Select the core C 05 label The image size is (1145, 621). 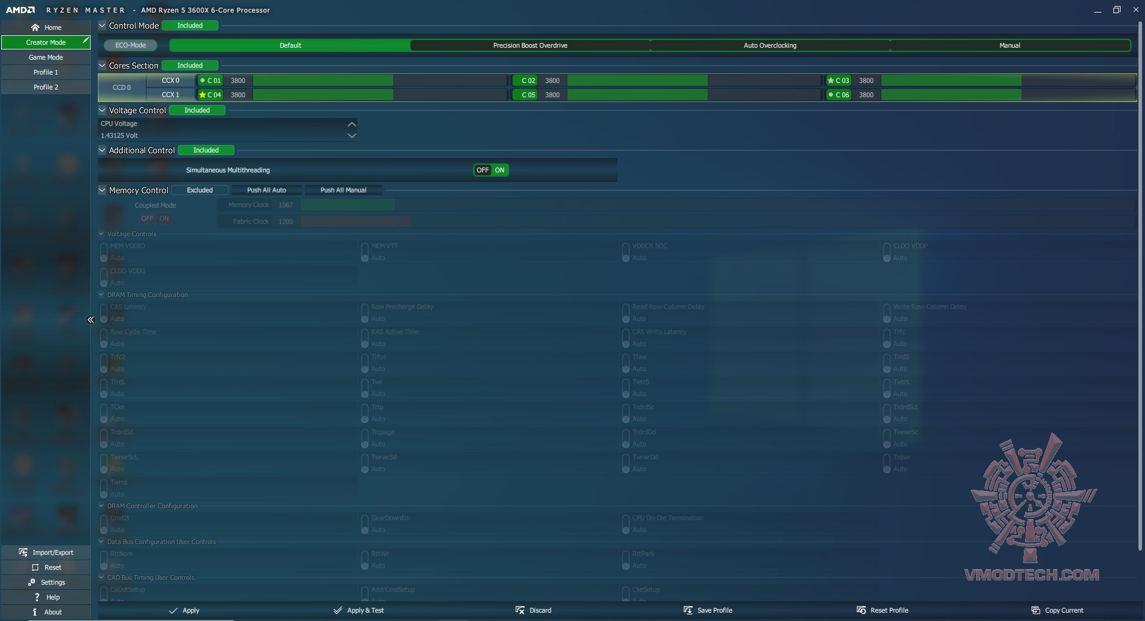[525, 95]
